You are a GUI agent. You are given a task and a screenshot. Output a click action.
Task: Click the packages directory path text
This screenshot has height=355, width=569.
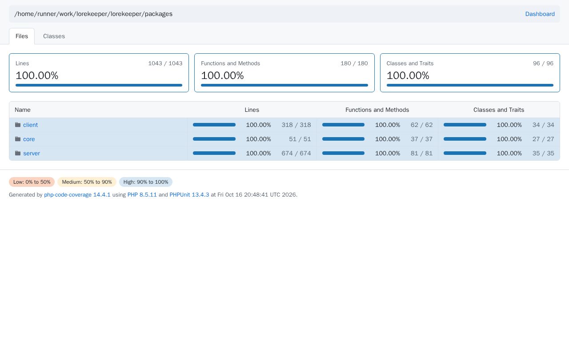(93, 14)
